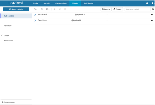Click the add plus icon in toolbar
The width and height of the screenshot is (155, 105).
[x=54, y=9]
